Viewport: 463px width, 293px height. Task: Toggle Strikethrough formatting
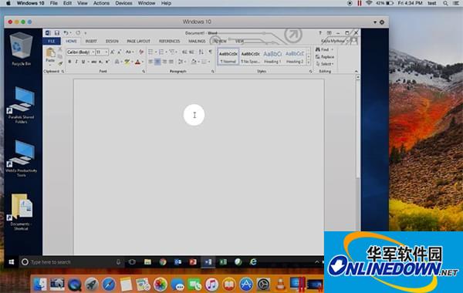(x=94, y=62)
